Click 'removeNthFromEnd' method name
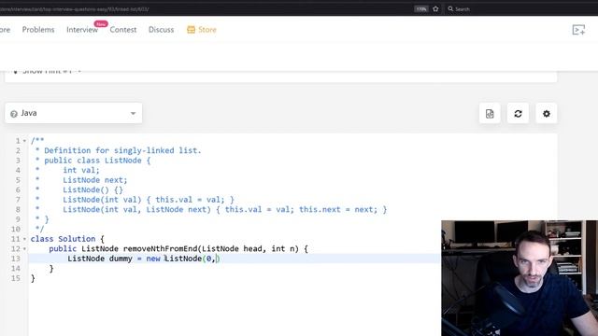The width and height of the screenshot is (598, 336). (x=160, y=249)
